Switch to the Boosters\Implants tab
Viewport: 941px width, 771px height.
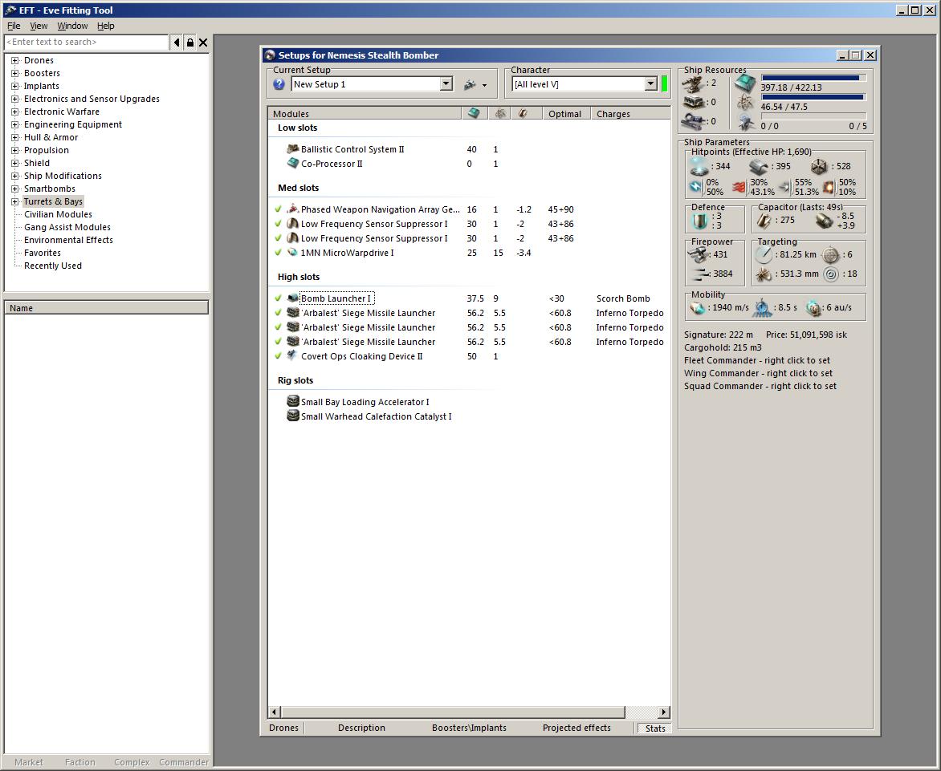click(469, 728)
